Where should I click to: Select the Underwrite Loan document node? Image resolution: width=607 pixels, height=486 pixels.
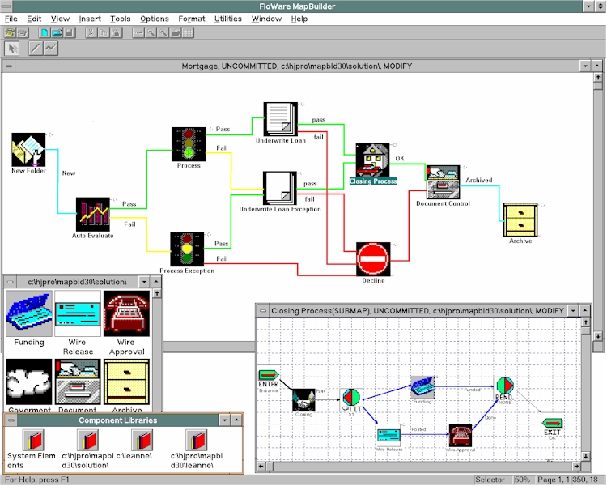(x=281, y=119)
